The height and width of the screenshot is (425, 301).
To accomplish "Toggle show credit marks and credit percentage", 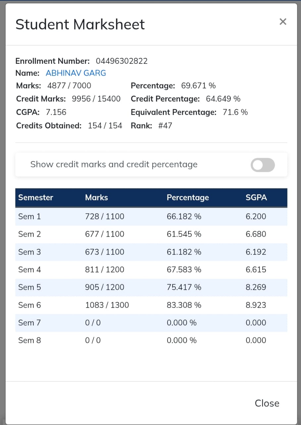I will click(263, 165).
